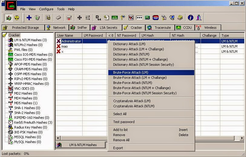The image size is (246, 157).
Task: Choose Cryptanalysis Attack (LM)
Action: tap(132, 101)
